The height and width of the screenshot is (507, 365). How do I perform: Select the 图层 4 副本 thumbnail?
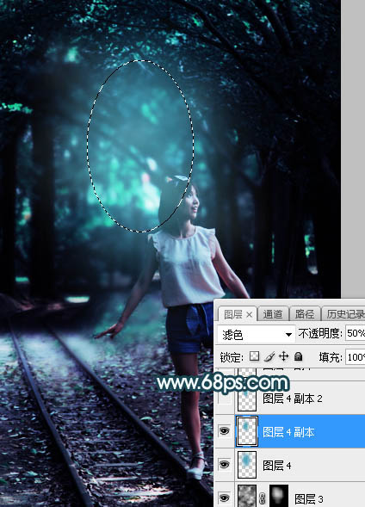point(247,431)
